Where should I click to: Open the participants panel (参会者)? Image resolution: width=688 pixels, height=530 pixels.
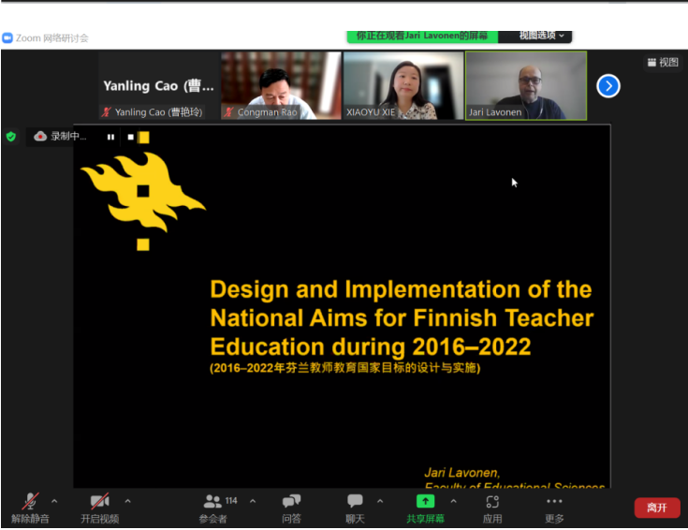click(212, 502)
